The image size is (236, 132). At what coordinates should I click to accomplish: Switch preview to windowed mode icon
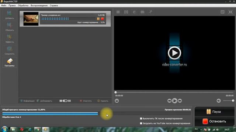click(222, 12)
